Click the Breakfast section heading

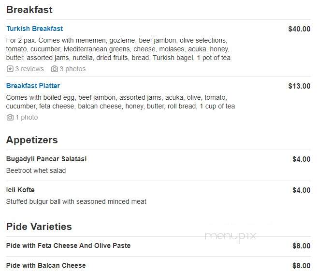[x=29, y=10]
